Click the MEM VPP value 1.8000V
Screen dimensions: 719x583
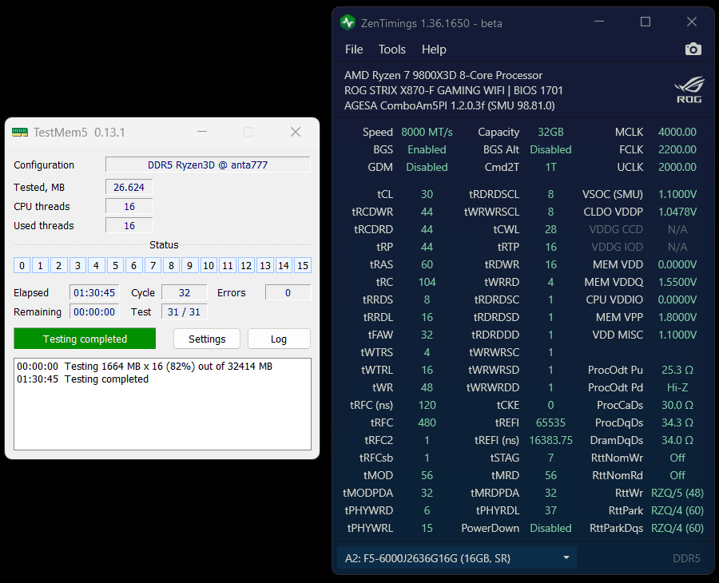pyautogui.click(x=677, y=317)
